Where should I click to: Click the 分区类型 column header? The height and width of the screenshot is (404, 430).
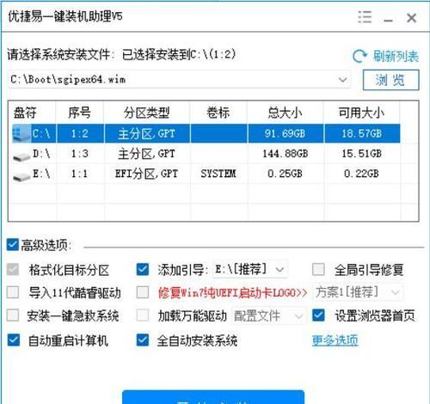tap(147, 113)
